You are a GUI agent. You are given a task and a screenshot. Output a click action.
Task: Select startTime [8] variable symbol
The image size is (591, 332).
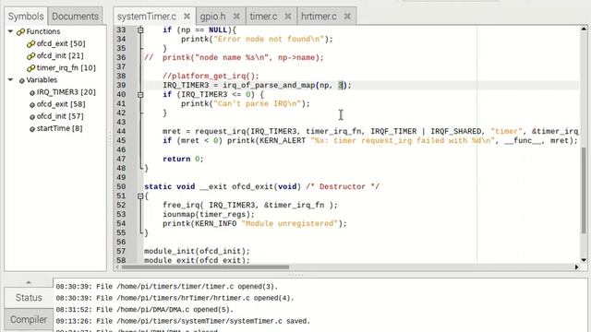[59, 128]
